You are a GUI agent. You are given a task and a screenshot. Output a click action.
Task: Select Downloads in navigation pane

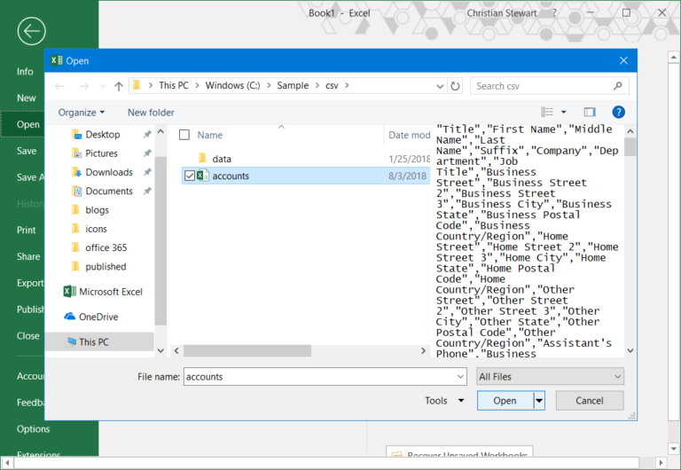pyautogui.click(x=109, y=172)
